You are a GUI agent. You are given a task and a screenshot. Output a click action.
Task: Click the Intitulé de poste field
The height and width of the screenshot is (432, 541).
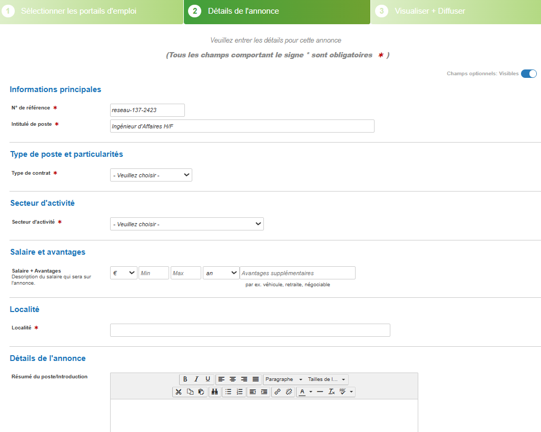coord(242,126)
